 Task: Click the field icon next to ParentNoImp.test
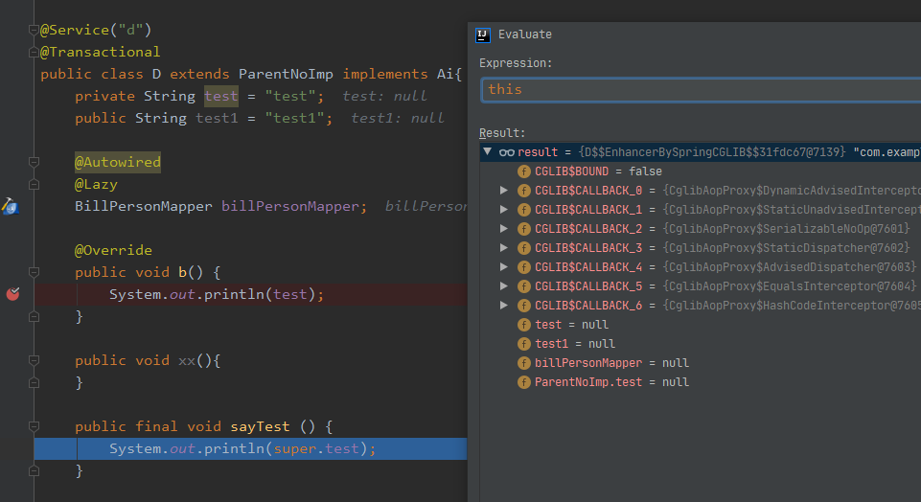(x=524, y=382)
